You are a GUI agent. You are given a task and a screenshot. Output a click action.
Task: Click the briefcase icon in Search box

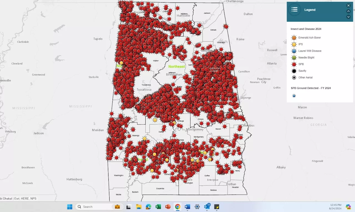coord(117,207)
